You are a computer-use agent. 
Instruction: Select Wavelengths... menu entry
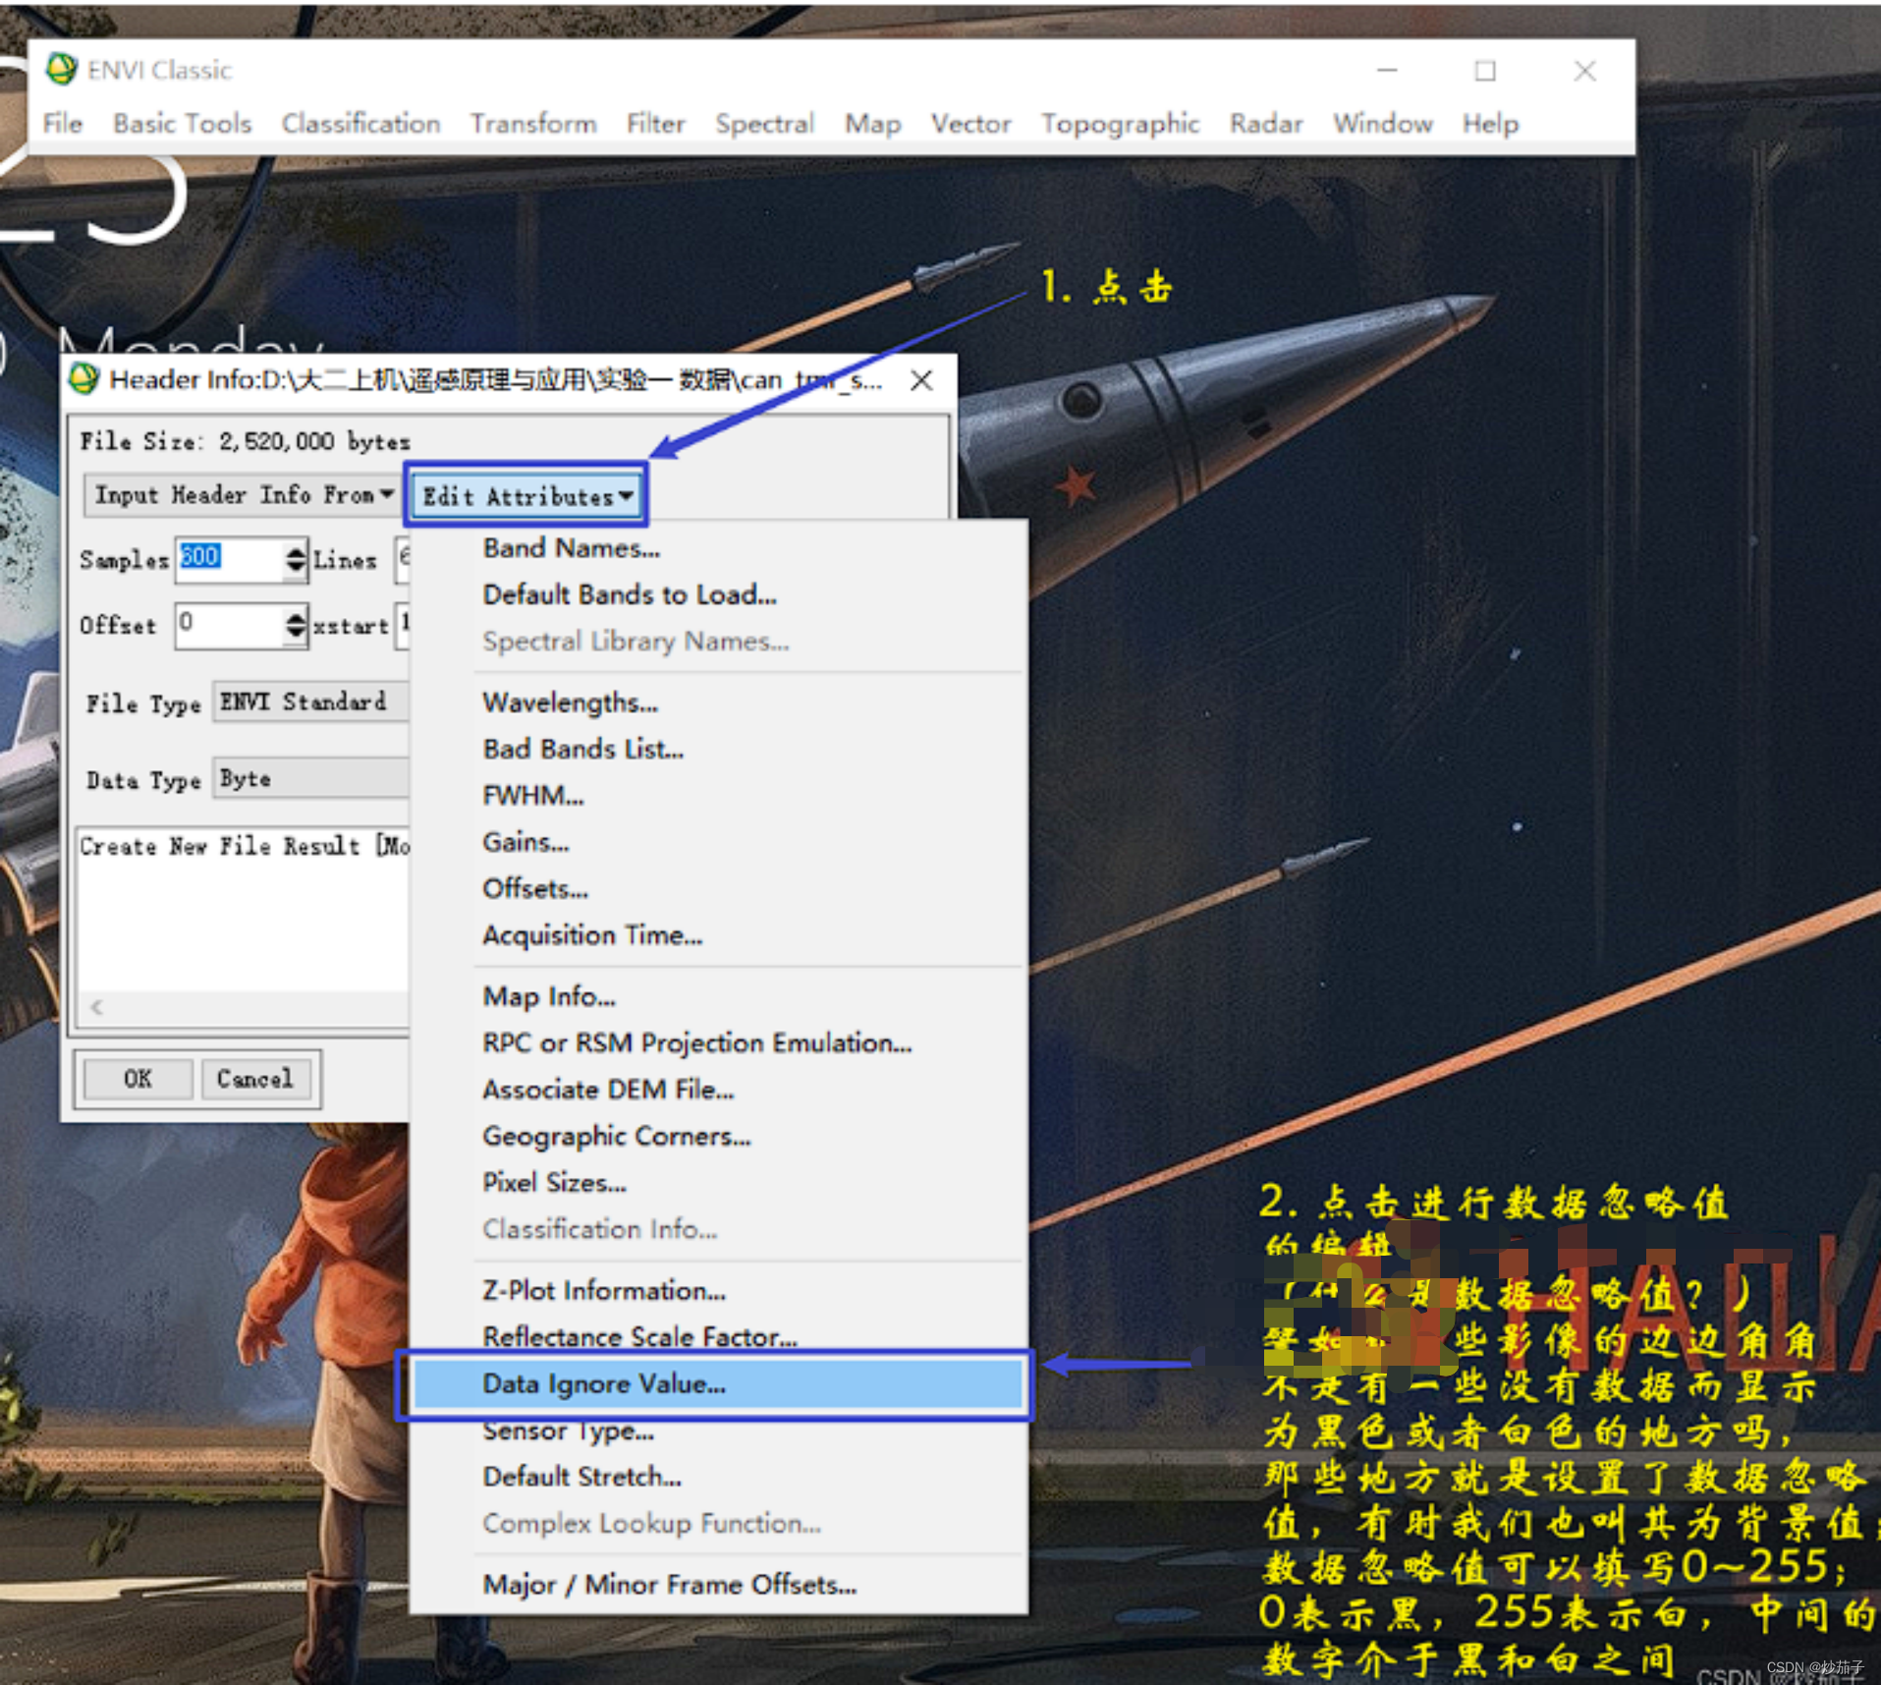(x=570, y=702)
